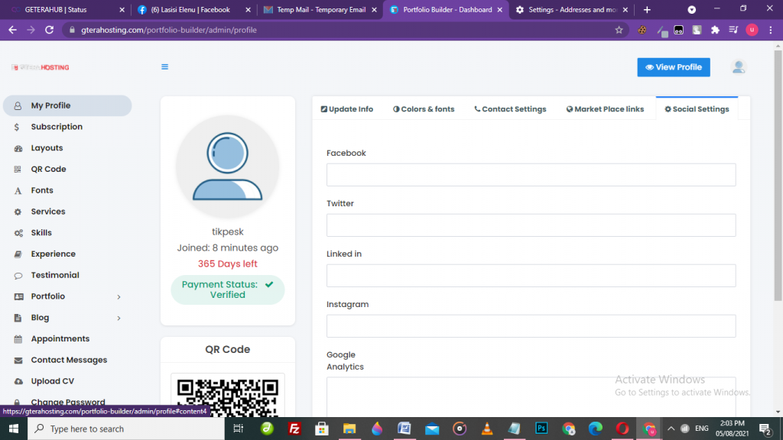Reload the page with refresh icon
783x440 pixels.
[x=49, y=30]
